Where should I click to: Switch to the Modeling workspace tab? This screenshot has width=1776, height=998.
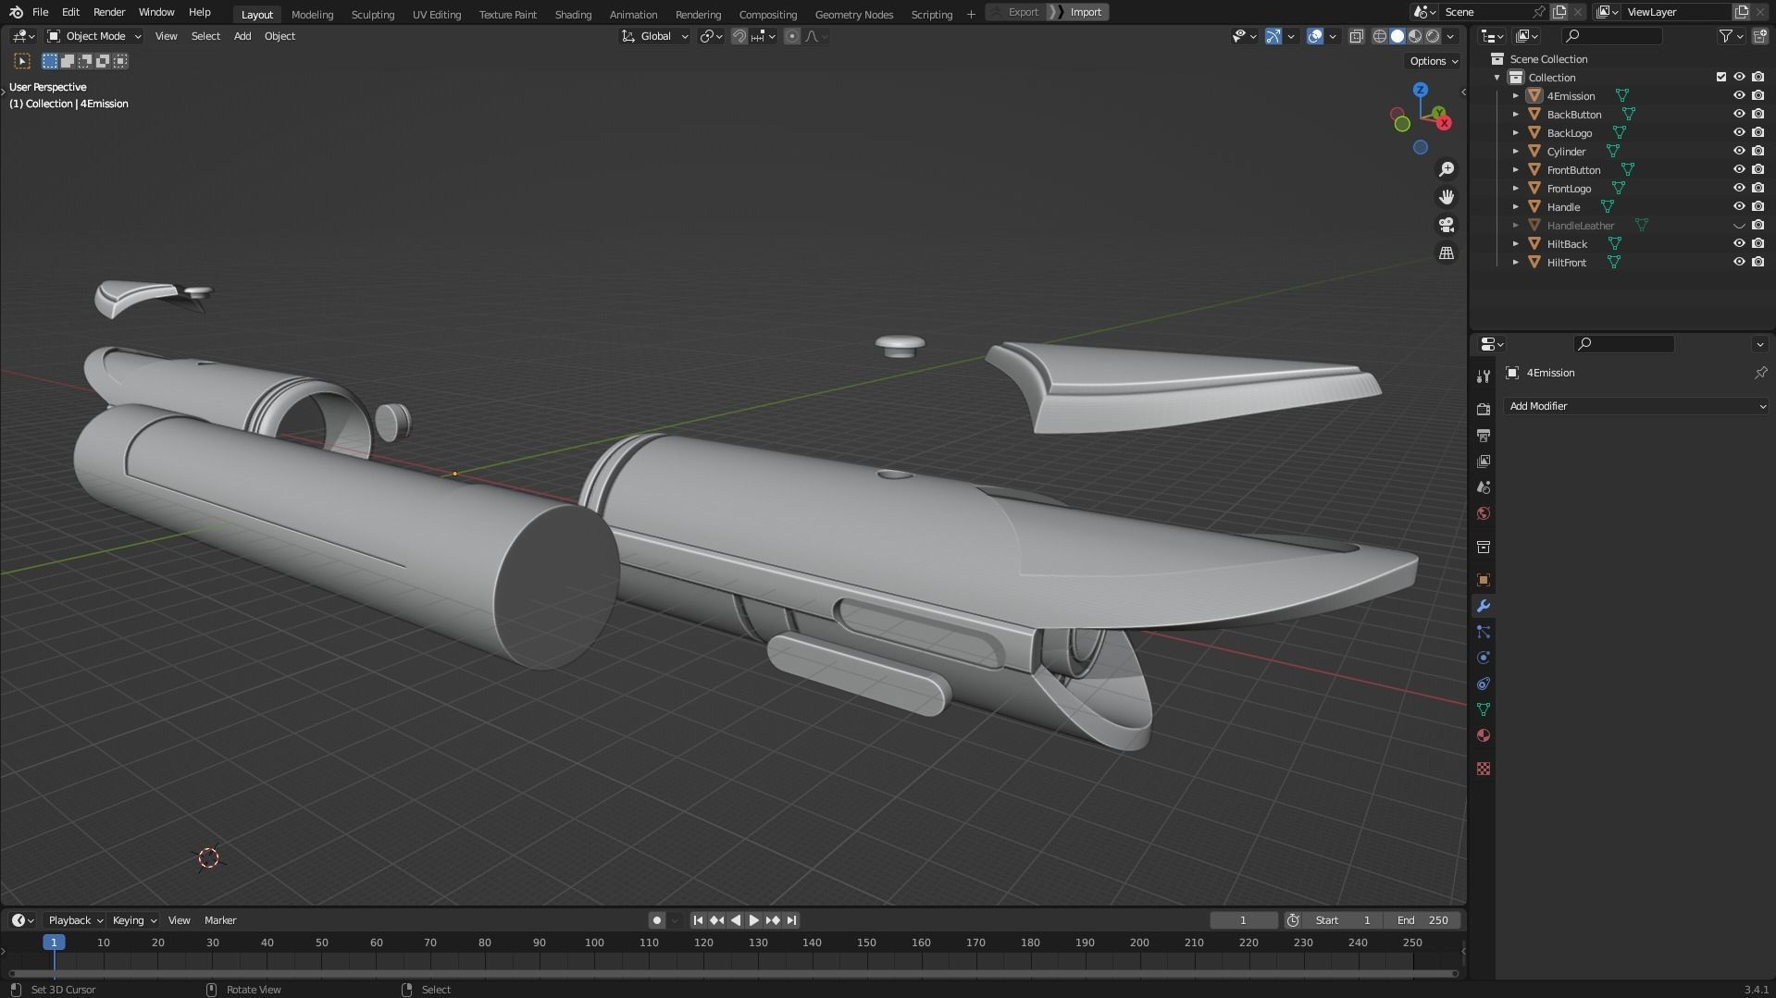312,14
